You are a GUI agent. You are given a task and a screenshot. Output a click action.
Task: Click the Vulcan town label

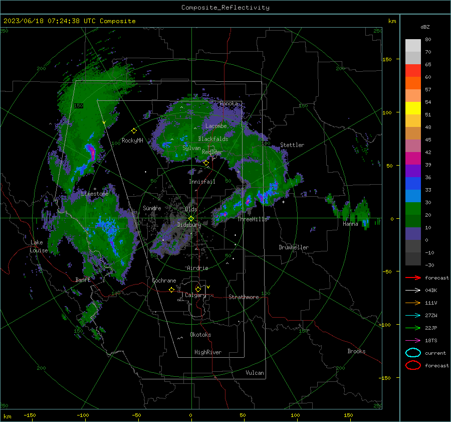pos(255,373)
